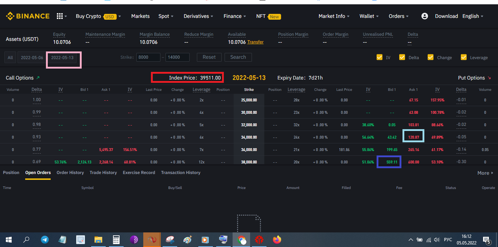Expand the Market Info dropdown
The image size is (498, 247).
[334, 16]
